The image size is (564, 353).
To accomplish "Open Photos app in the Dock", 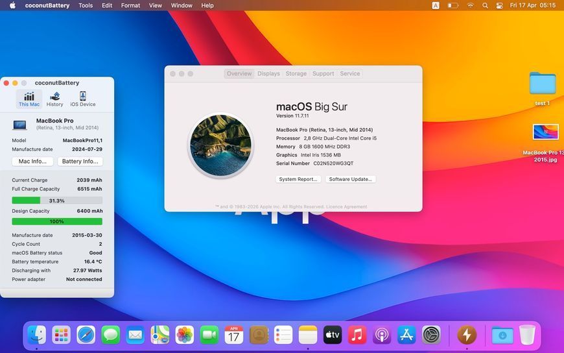I will tap(185, 335).
